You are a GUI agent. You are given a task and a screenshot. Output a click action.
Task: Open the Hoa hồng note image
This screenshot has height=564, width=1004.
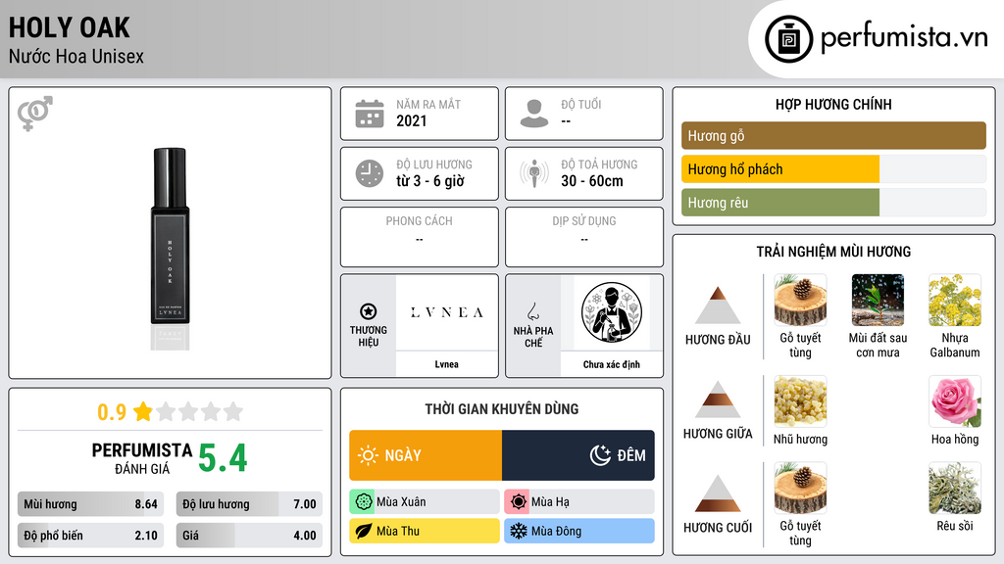955,400
